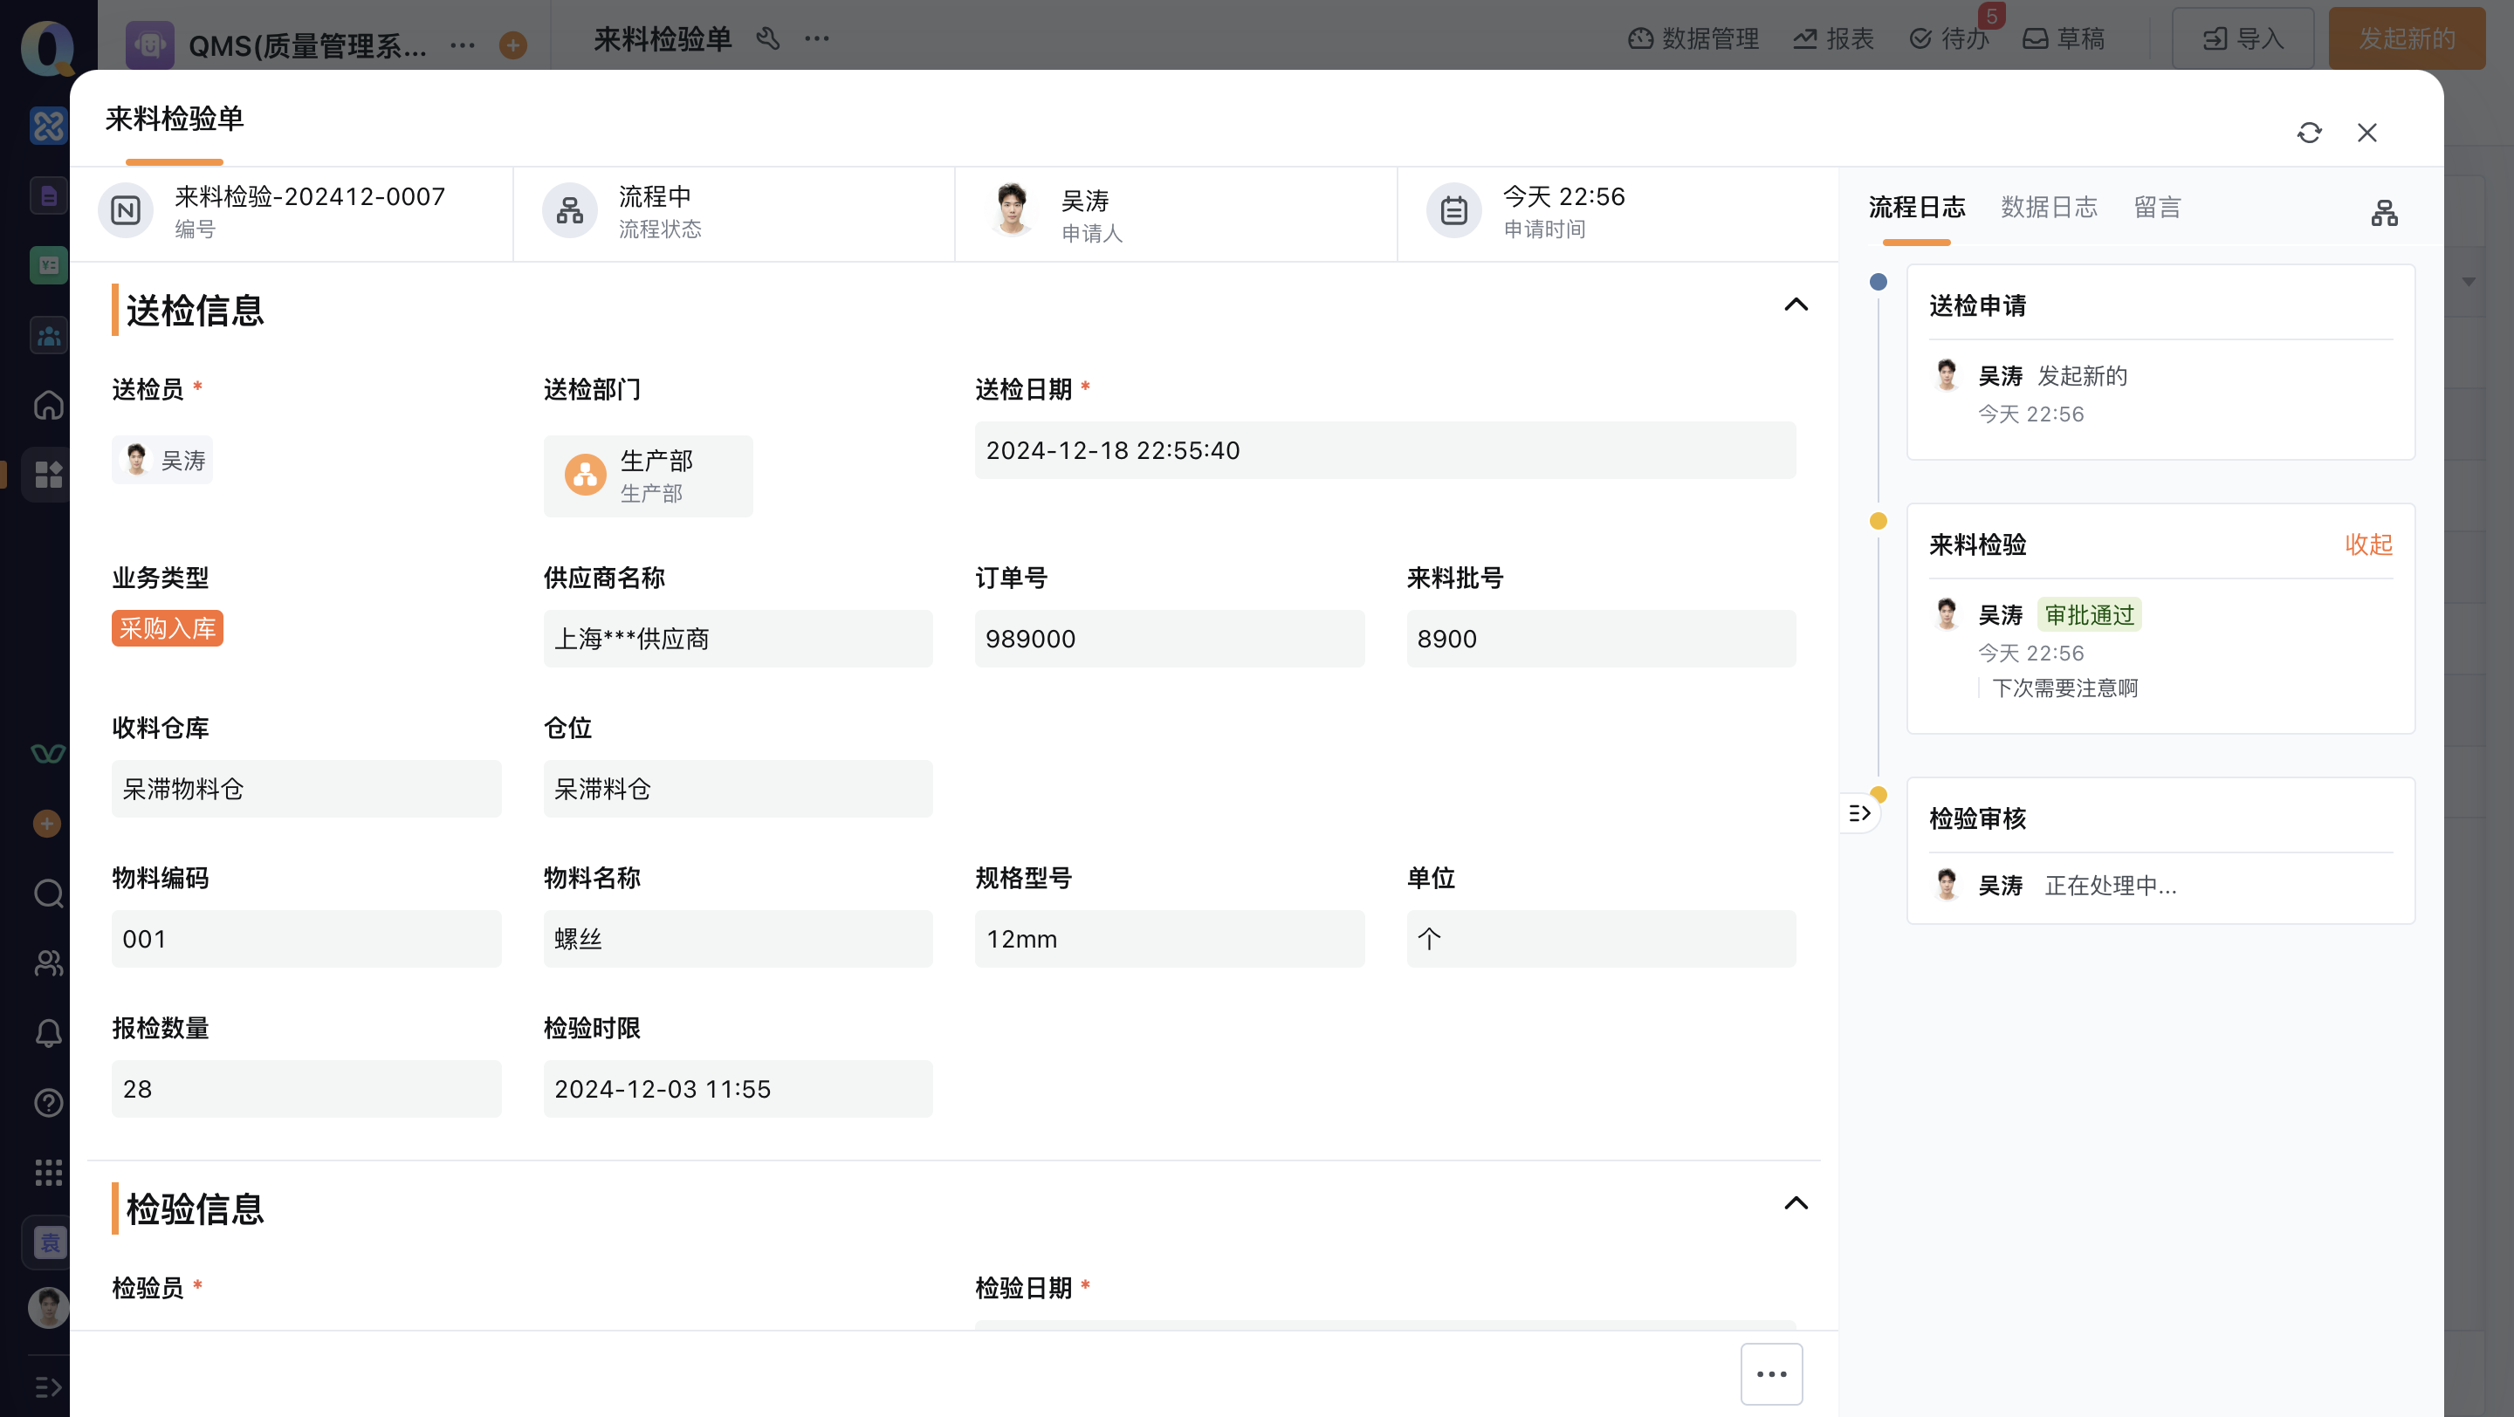Click 收起 to fold 来料检验 log
Screen dimensions: 2514x1417
(2368, 544)
